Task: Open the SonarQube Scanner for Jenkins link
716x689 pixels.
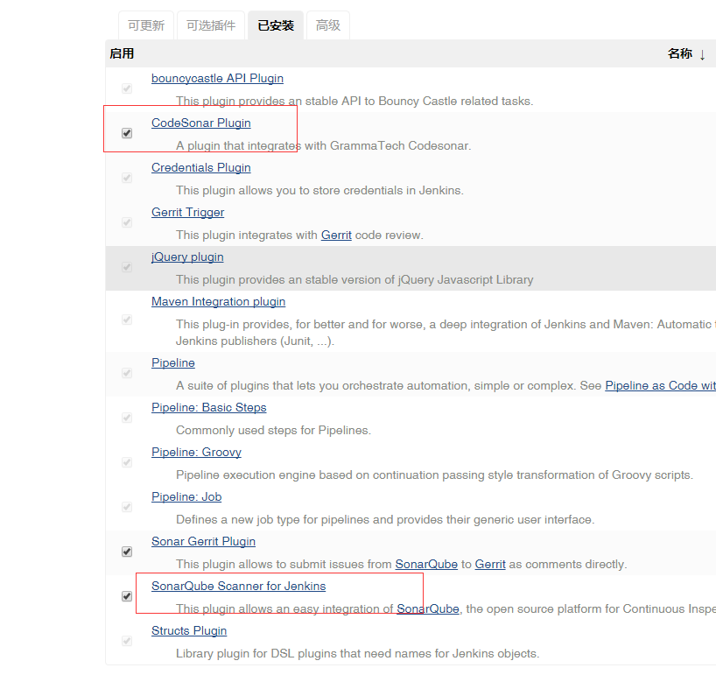Action: (238, 587)
